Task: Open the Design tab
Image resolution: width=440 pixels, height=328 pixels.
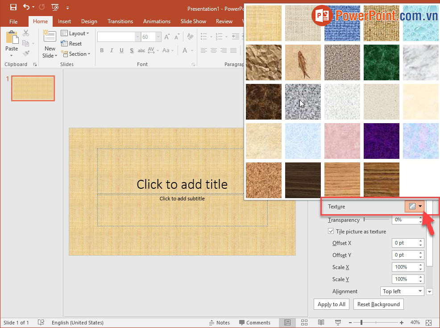Action: [x=89, y=21]
